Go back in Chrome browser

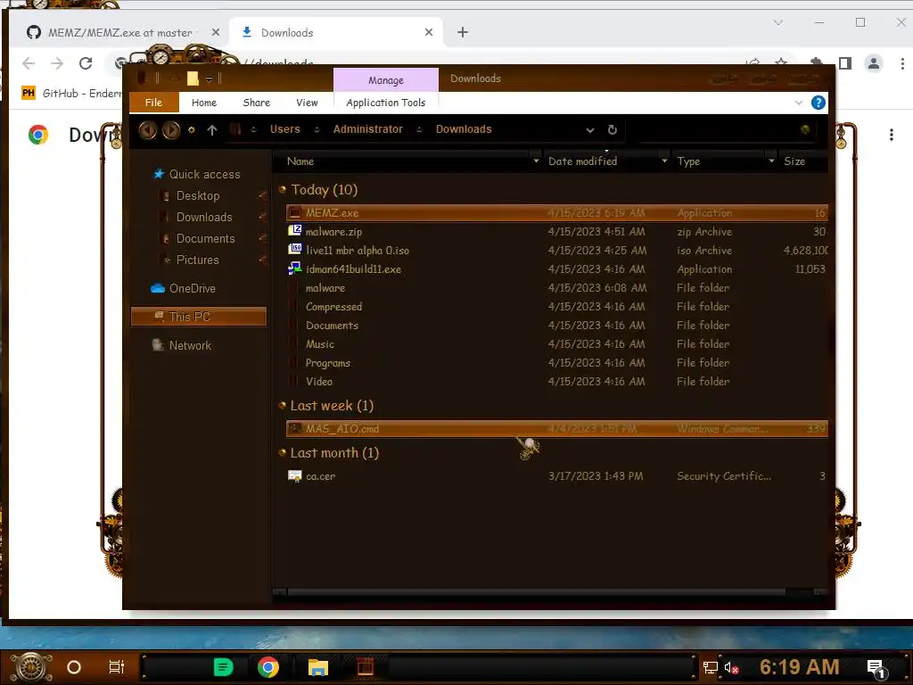coord(29,63)
